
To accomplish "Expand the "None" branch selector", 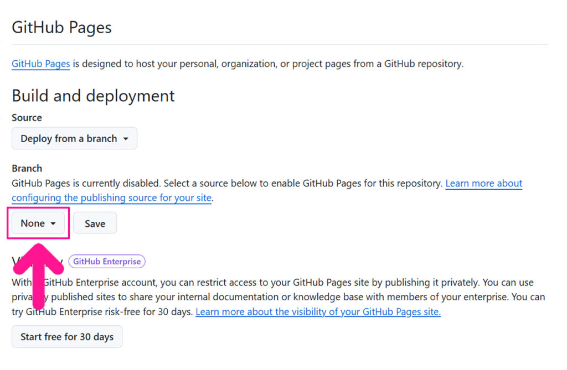I will [38, 223].
